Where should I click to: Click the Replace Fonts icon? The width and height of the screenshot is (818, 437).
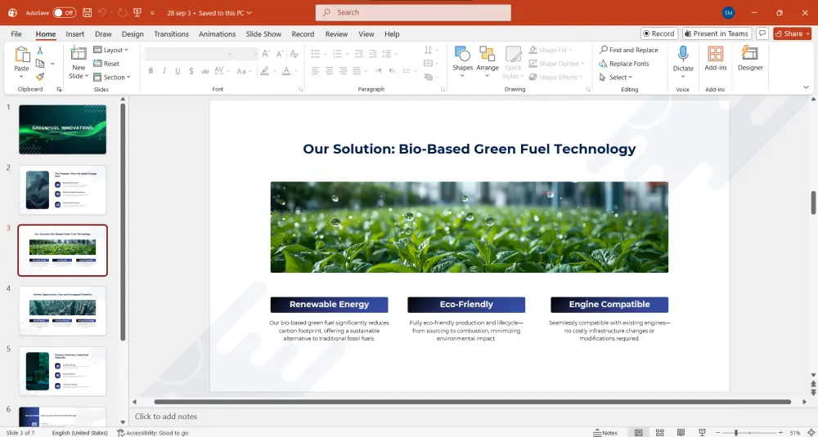click(604, 64)
